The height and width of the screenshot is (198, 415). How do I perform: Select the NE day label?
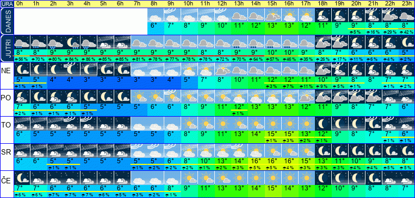point(5,71)
